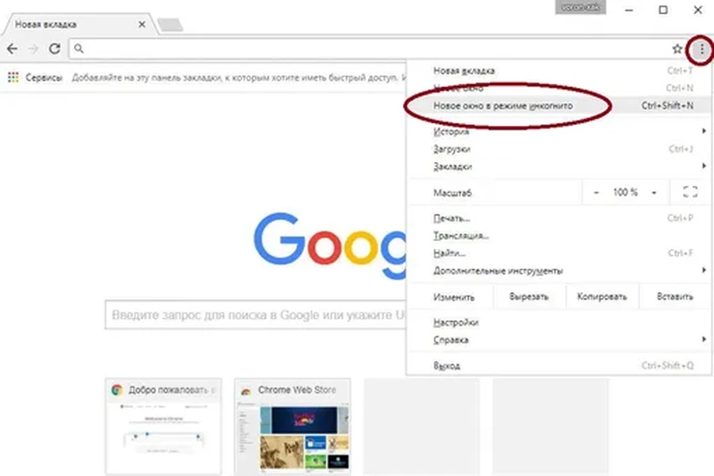Click the back navigation arrow
This screenshot has height=476, width=714.
[12, 49]
